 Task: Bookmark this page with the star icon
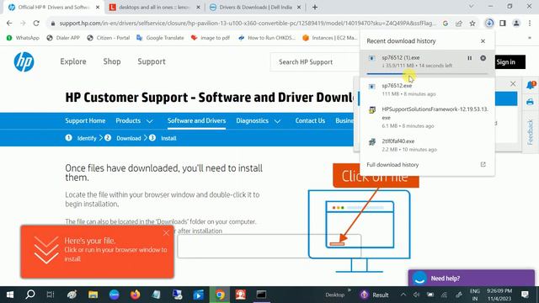click(x=472, y=24)
